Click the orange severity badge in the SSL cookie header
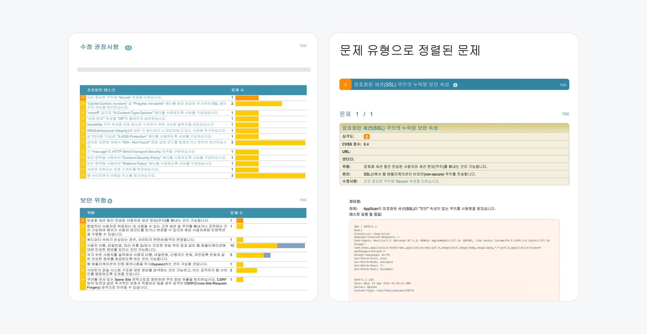Screen dimensions: 647x334 tap(345, 85)
